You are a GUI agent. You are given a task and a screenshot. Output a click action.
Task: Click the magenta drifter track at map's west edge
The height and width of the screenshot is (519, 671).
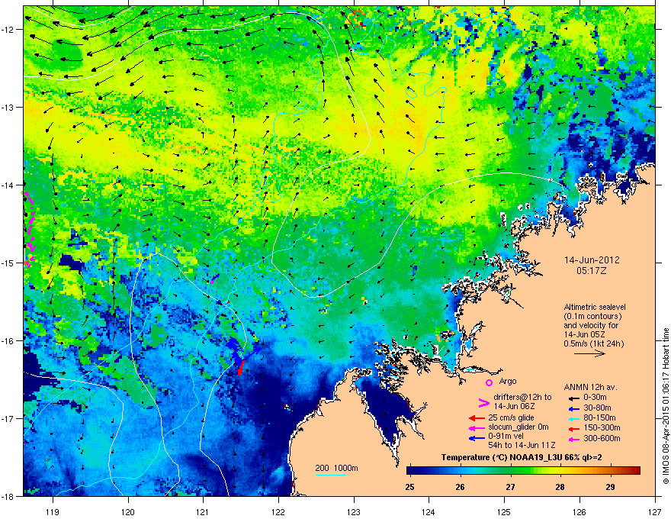(x=29, y=230)
